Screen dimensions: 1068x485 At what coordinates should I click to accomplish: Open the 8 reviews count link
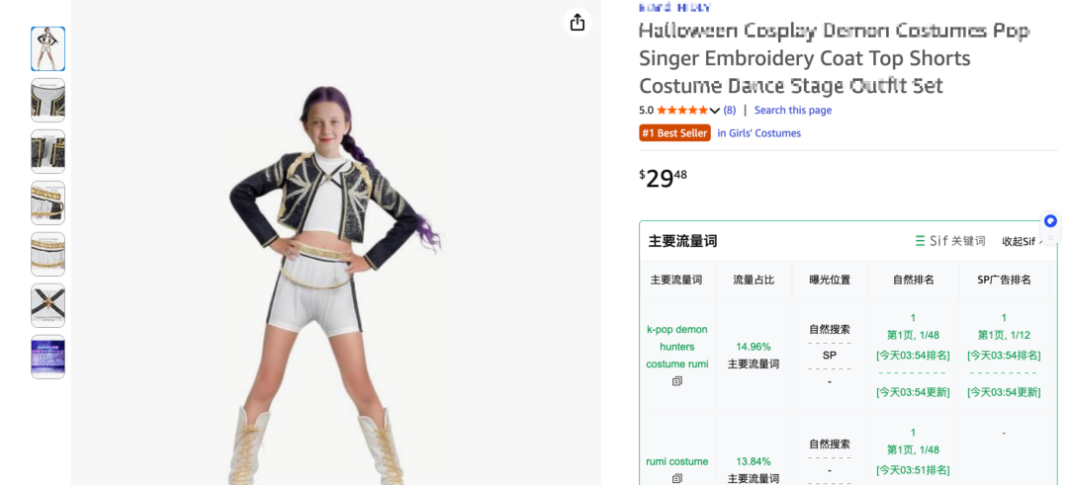pos(730,111)
